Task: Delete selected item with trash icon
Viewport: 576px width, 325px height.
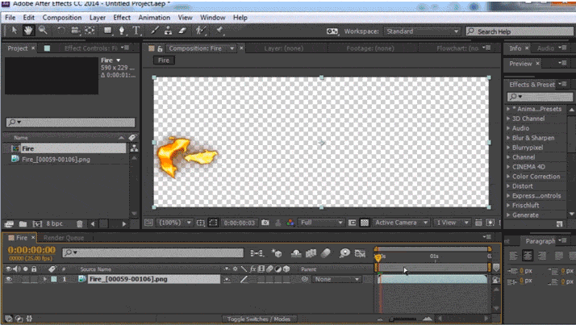Action: (x=79, y=223)
